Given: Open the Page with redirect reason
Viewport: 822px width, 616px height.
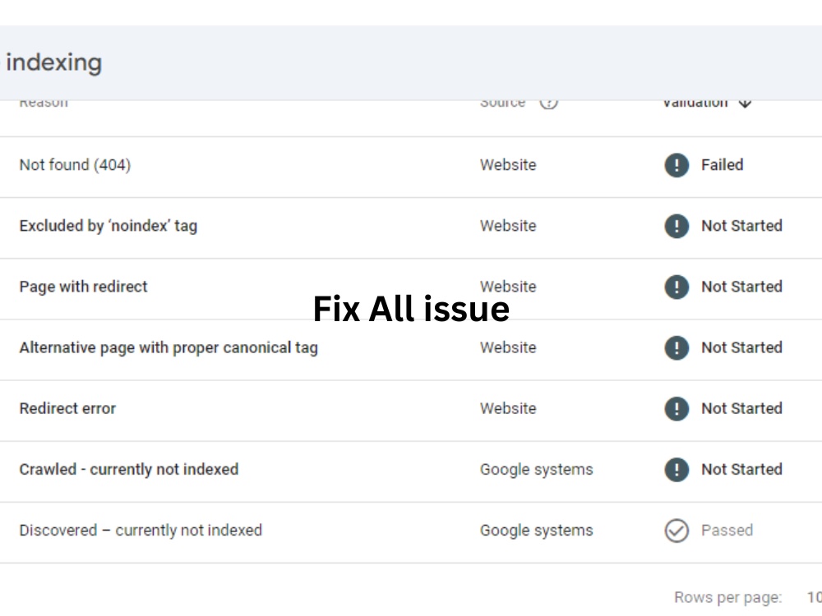Looking at the screenshot, I should point(83,287).
